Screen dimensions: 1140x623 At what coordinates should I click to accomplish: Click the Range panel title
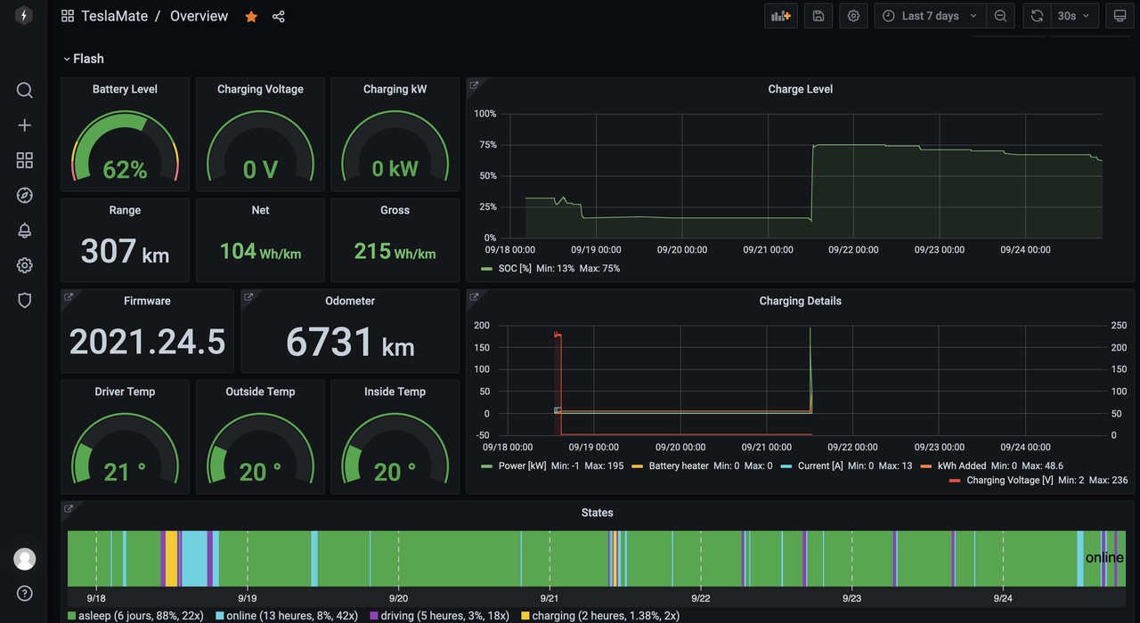click(125, 210)
